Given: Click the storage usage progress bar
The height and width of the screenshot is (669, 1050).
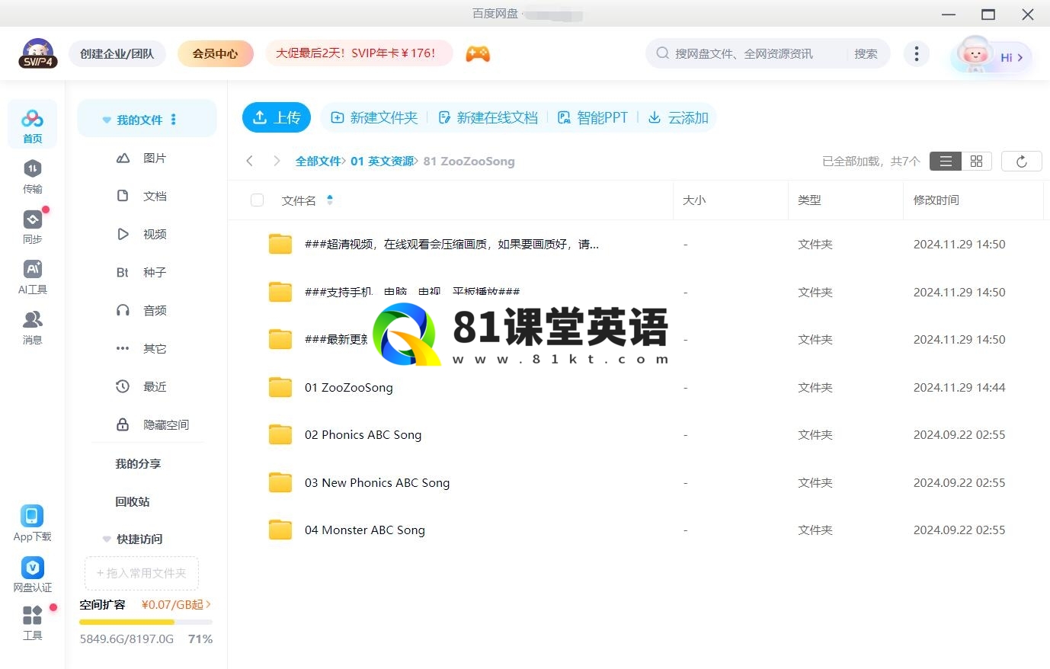Looking at the screenshot, I should click(x=146, y=622).
